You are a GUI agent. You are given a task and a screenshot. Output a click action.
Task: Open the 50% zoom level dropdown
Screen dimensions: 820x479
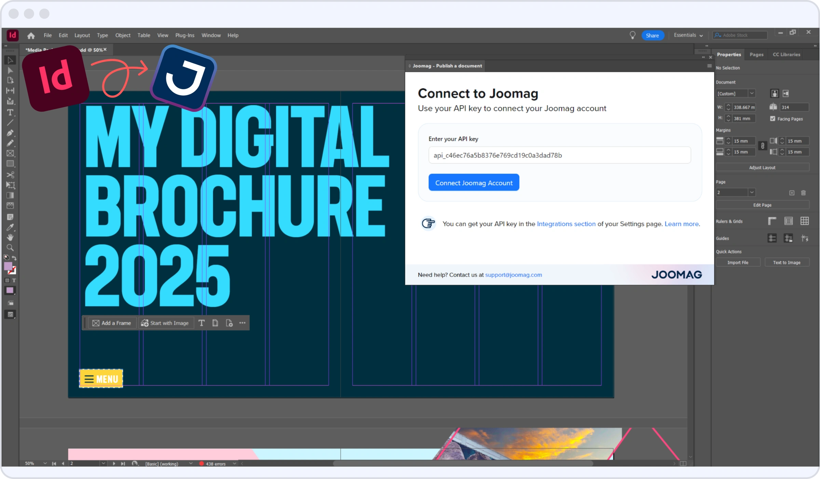click(45, 463)
